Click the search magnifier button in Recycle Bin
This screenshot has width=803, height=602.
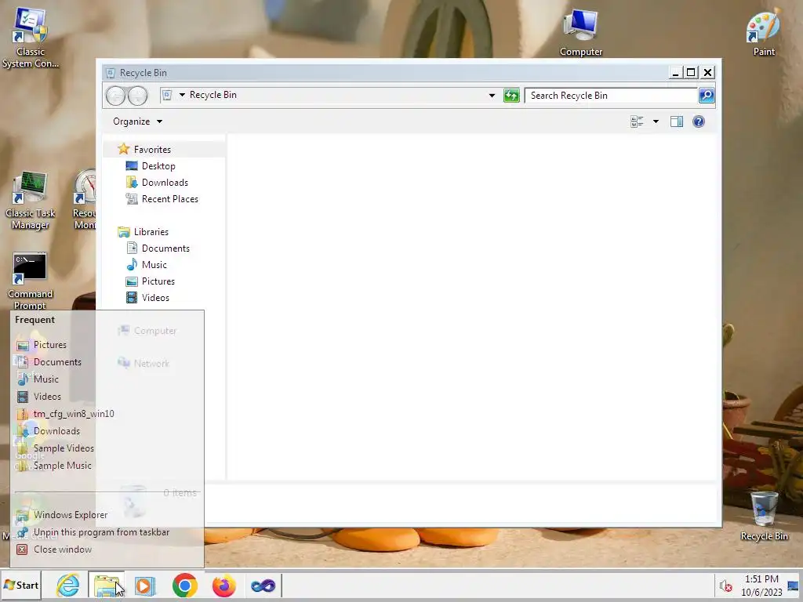(x=707, y=95)
